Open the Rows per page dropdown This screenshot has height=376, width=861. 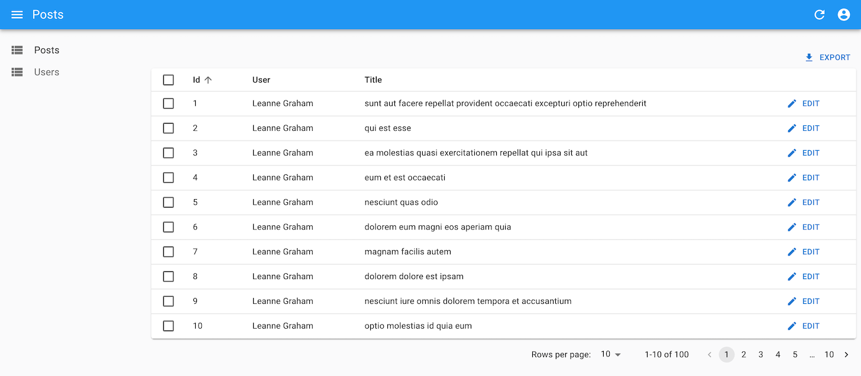pos(611,355)
